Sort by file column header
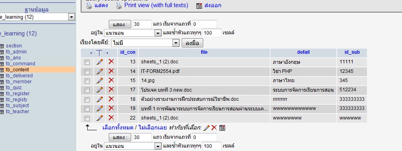This screenshot has width=402, height=151. coord(204,52)
